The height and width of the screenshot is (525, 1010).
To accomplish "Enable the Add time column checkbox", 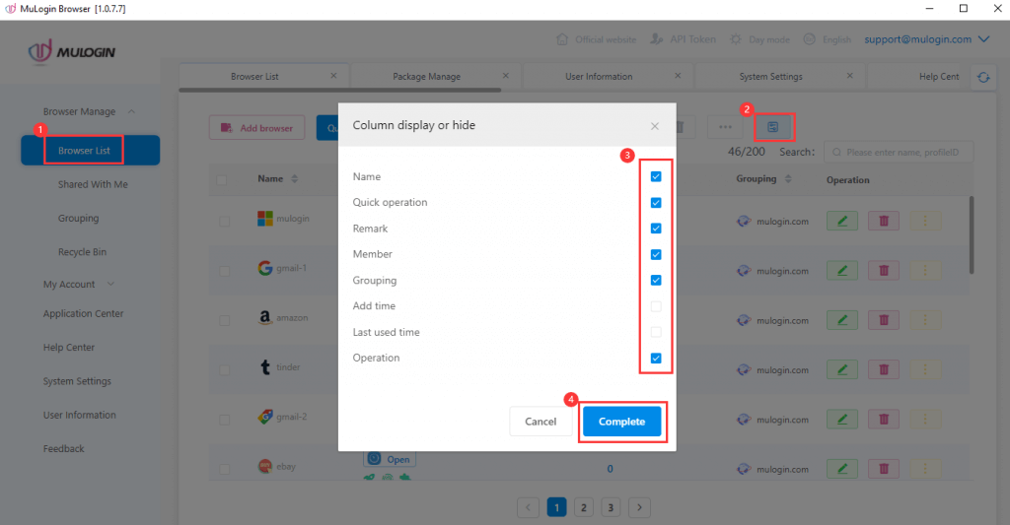I will (656, 306).
